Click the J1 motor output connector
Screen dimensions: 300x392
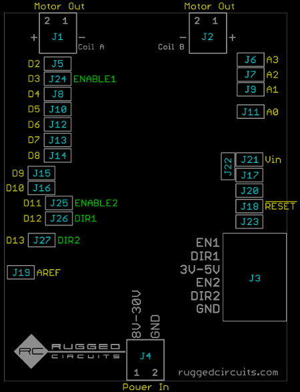[x=58, y=33]
